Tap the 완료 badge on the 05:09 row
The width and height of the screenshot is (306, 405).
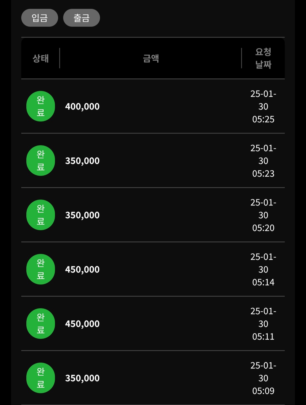tap(41, 378)
